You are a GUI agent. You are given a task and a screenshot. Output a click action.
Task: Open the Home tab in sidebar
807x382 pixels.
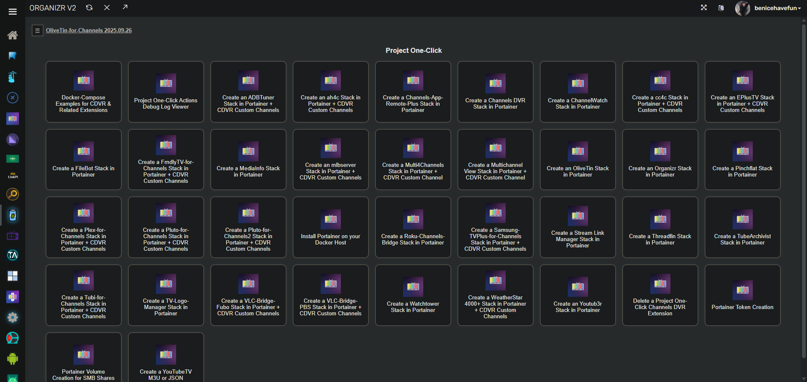click(x=13, y=35)
